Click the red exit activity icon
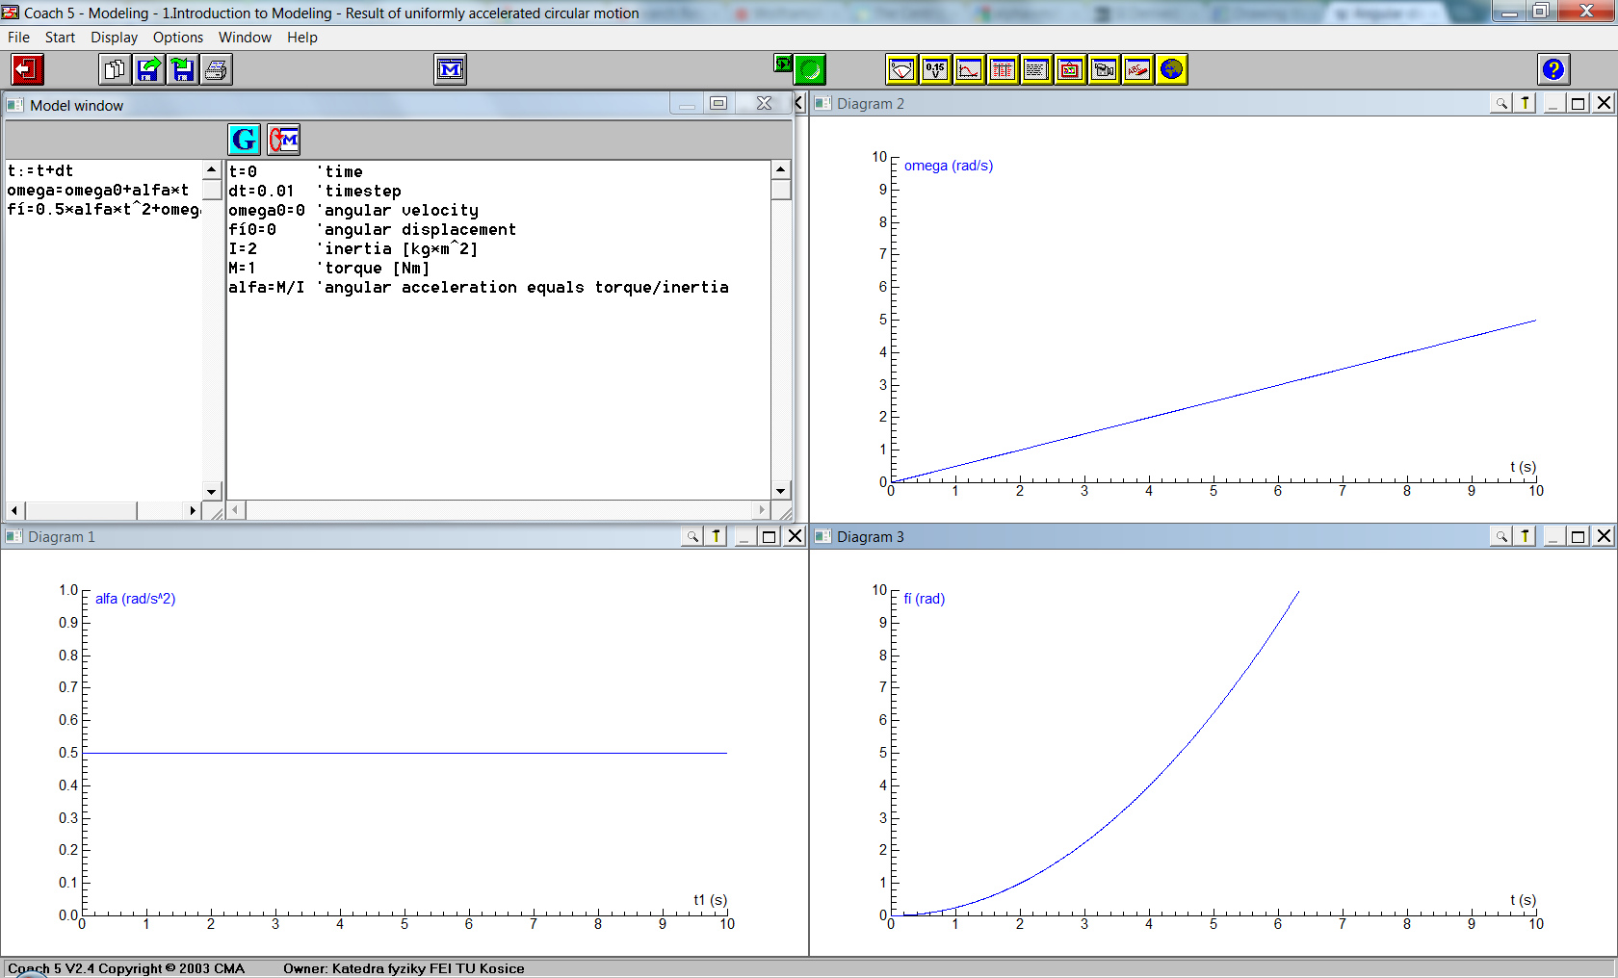 click(x=27, y=69)
